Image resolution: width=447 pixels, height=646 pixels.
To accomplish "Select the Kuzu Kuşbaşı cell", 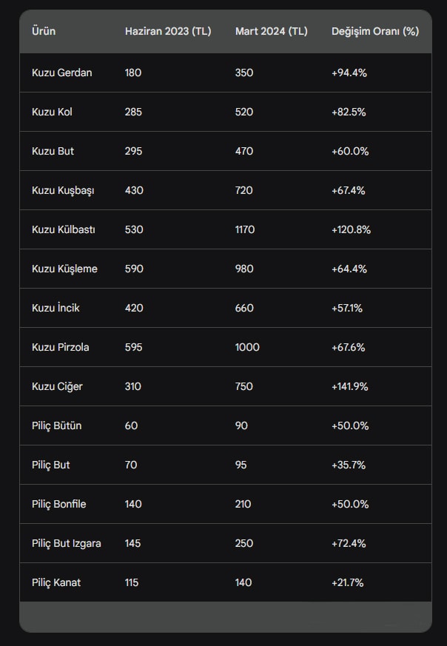I will 63,191.
